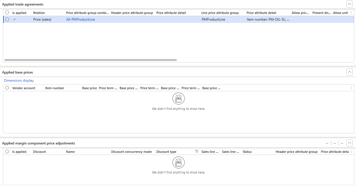The image size is (356, 186).
Task: Click the Name column header in margin adjustments
Action: [x=70, y=152]
